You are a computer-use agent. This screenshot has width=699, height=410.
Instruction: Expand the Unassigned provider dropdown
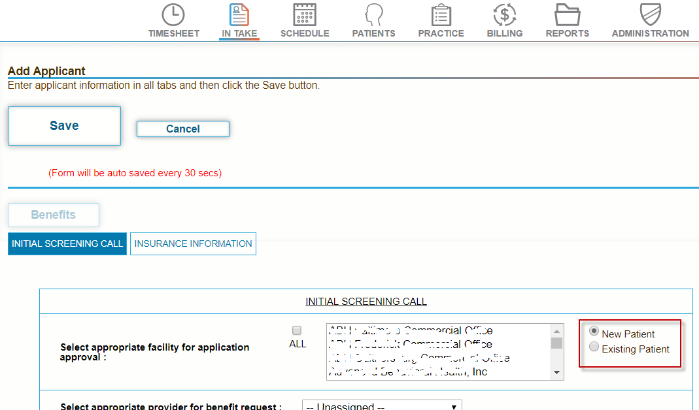tap(382, 406)
